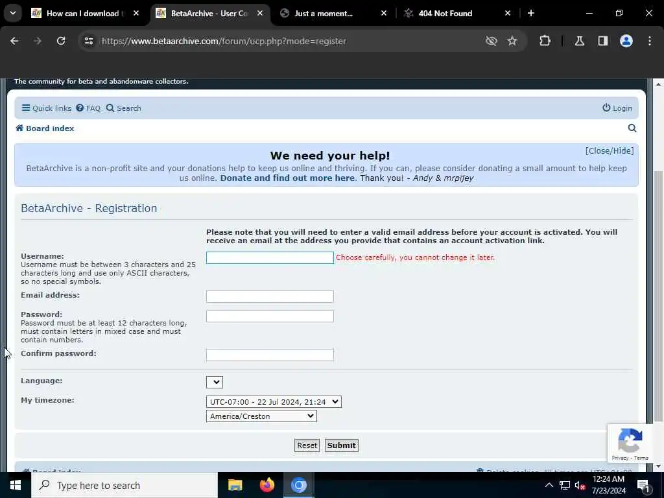
Task: Focus the Username input field
Action: point(270,257)
